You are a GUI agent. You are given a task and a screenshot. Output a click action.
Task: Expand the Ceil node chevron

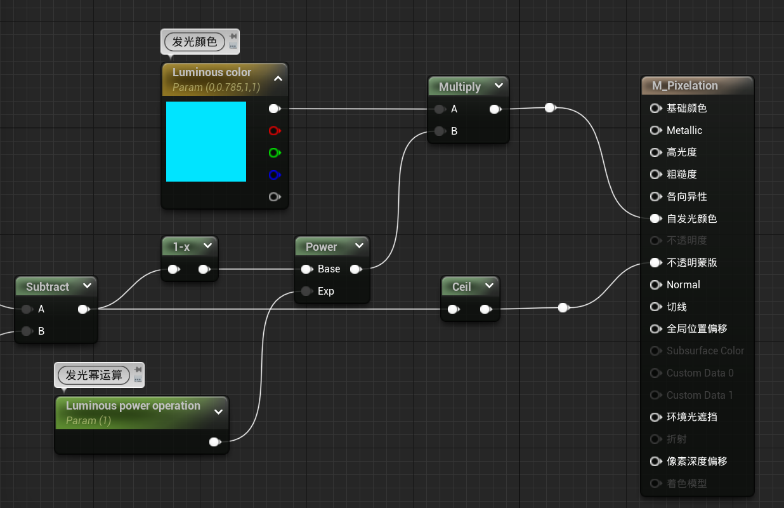point(489,286)
